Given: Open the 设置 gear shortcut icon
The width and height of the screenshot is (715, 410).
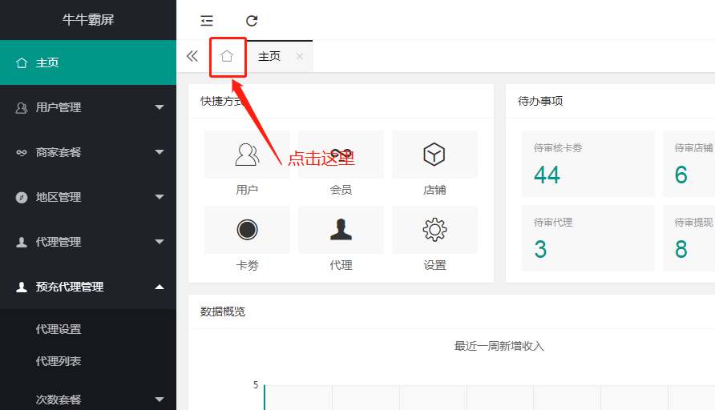Looking at the screenshot, I should point(434,230).
